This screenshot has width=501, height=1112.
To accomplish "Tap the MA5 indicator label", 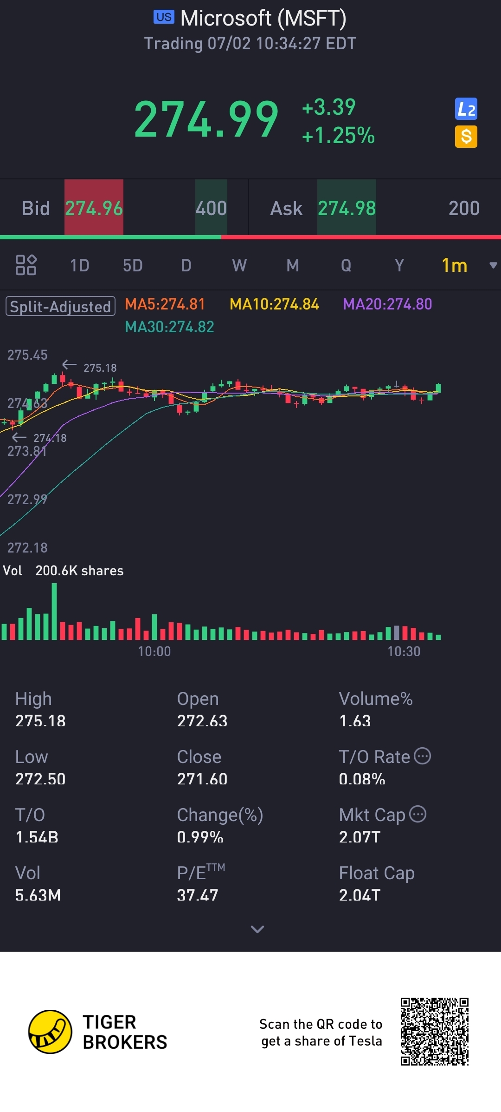I will click(x=165, y=304).
